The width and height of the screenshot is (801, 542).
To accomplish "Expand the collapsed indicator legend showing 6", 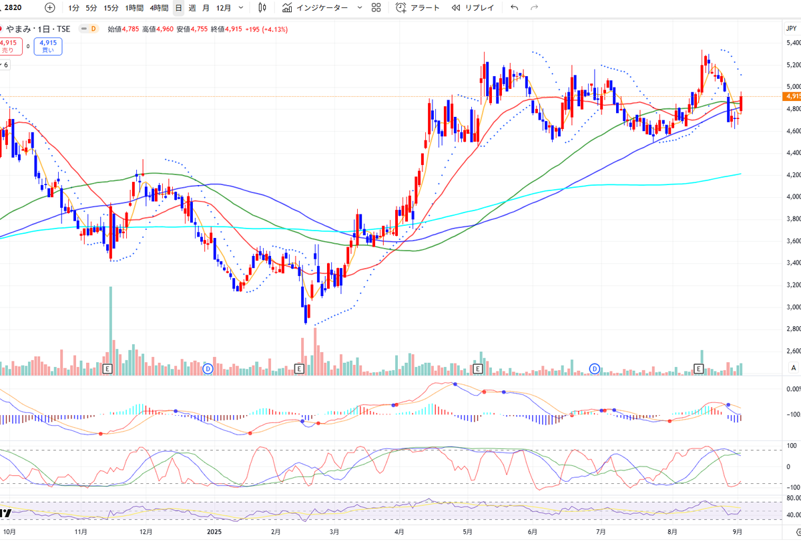I will click(5, 65).
